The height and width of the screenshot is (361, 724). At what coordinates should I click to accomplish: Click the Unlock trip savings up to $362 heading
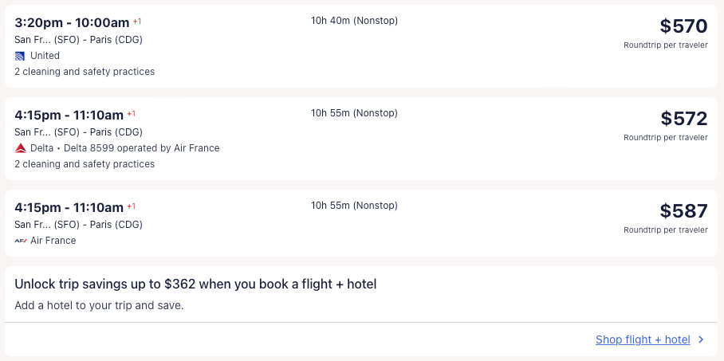coord(195,284)
